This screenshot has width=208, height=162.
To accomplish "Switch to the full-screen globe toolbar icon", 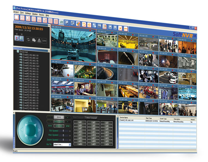I will (x=67, y=23).
